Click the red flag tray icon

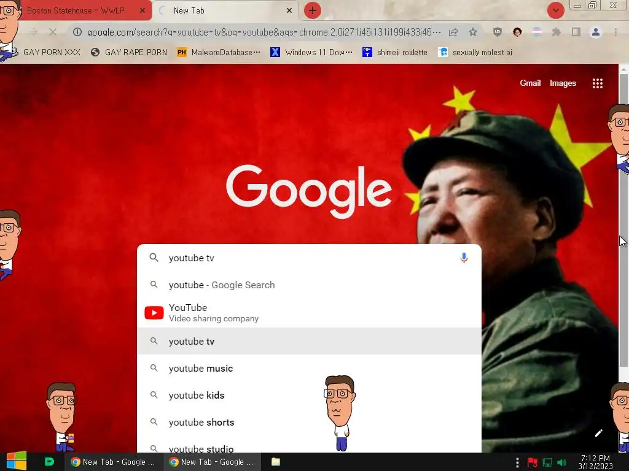pos(533,462)
